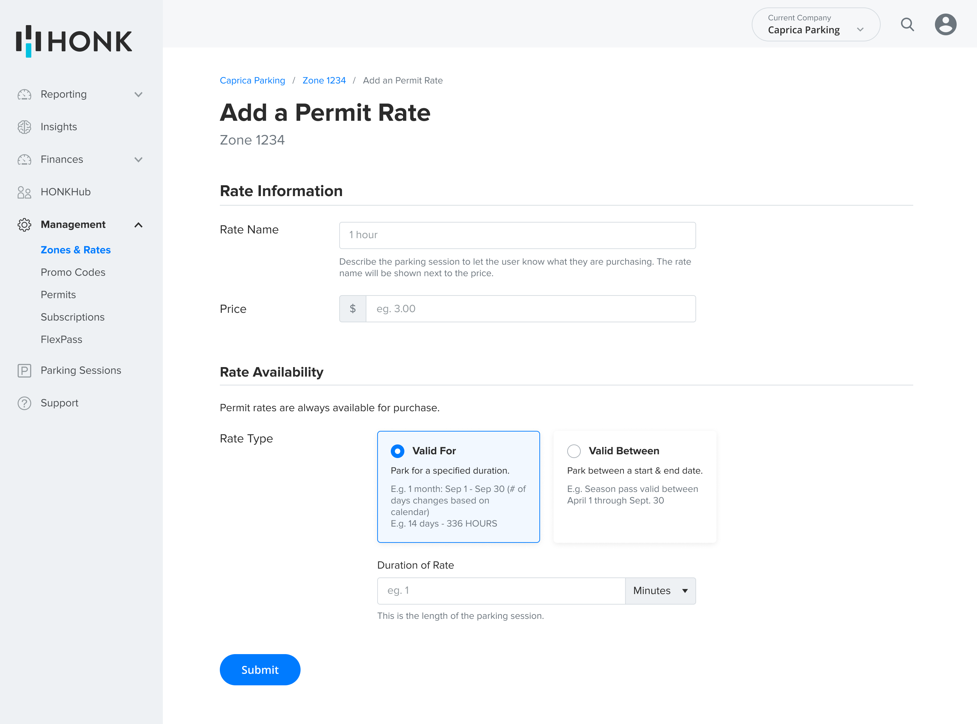The height and width of the screenshot is (724, 977).
Task: Click the Rate Name input field
Action: [517, 235]
